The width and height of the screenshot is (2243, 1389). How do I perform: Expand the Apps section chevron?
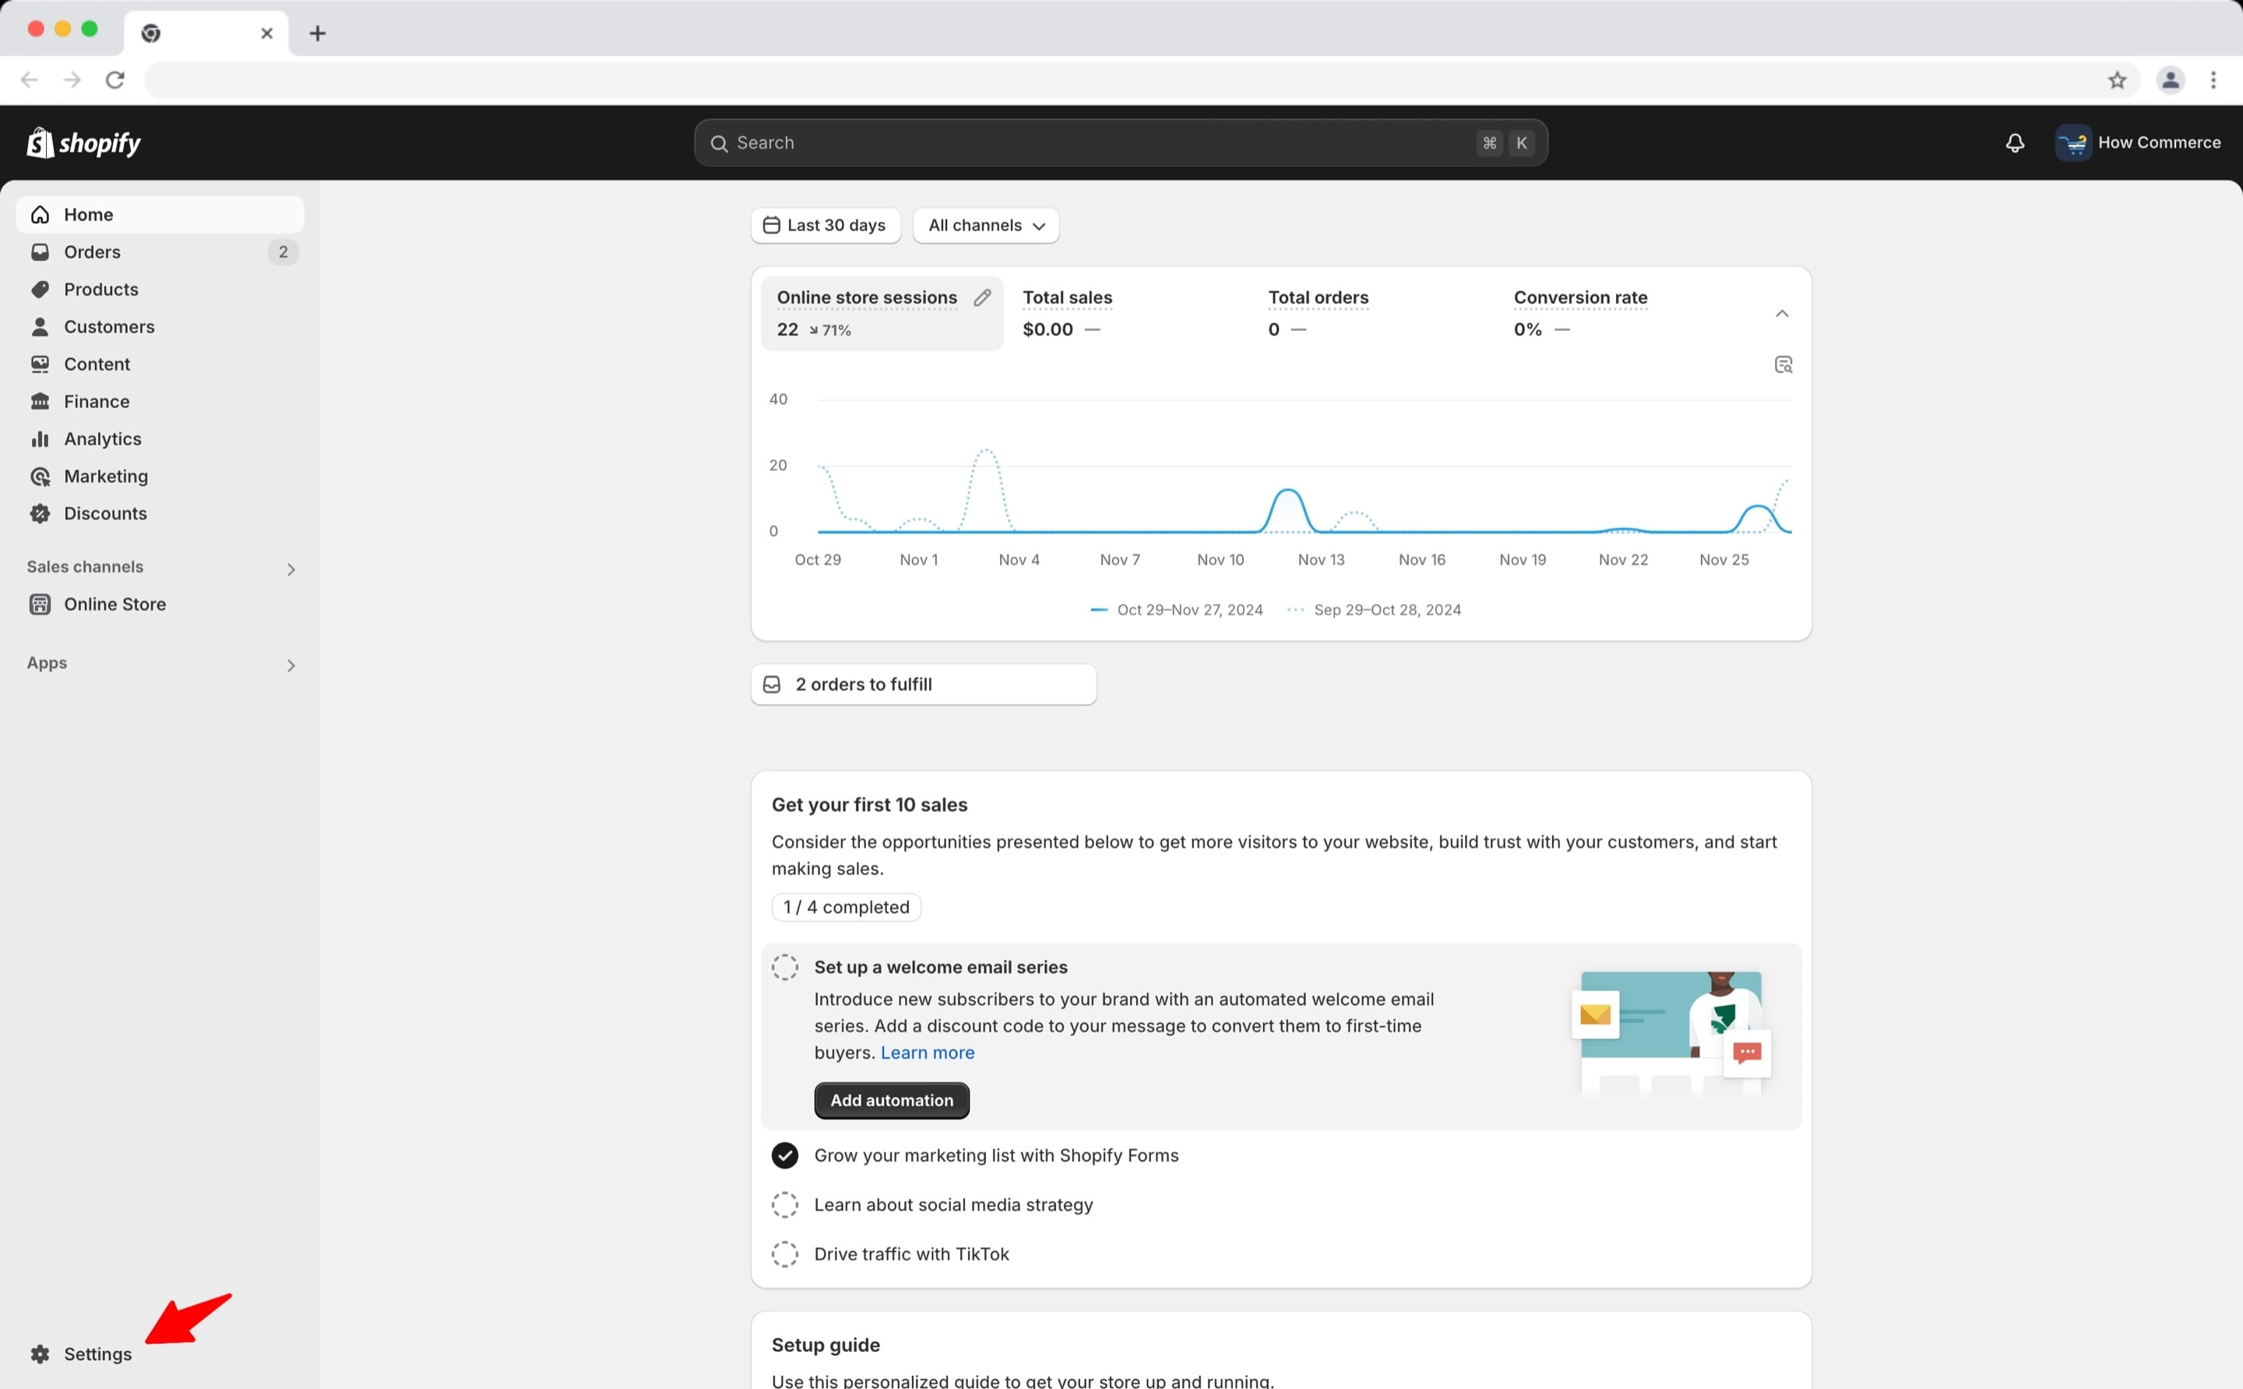[290, 666]
